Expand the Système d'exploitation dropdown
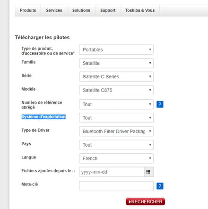This screenshot has width=208, height=209. coord(116,118)
